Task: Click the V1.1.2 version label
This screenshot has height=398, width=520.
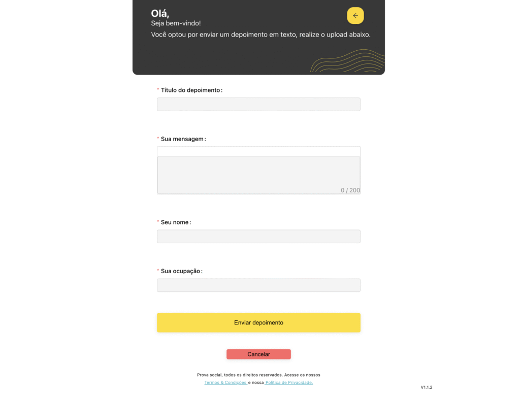Action: 427,387
